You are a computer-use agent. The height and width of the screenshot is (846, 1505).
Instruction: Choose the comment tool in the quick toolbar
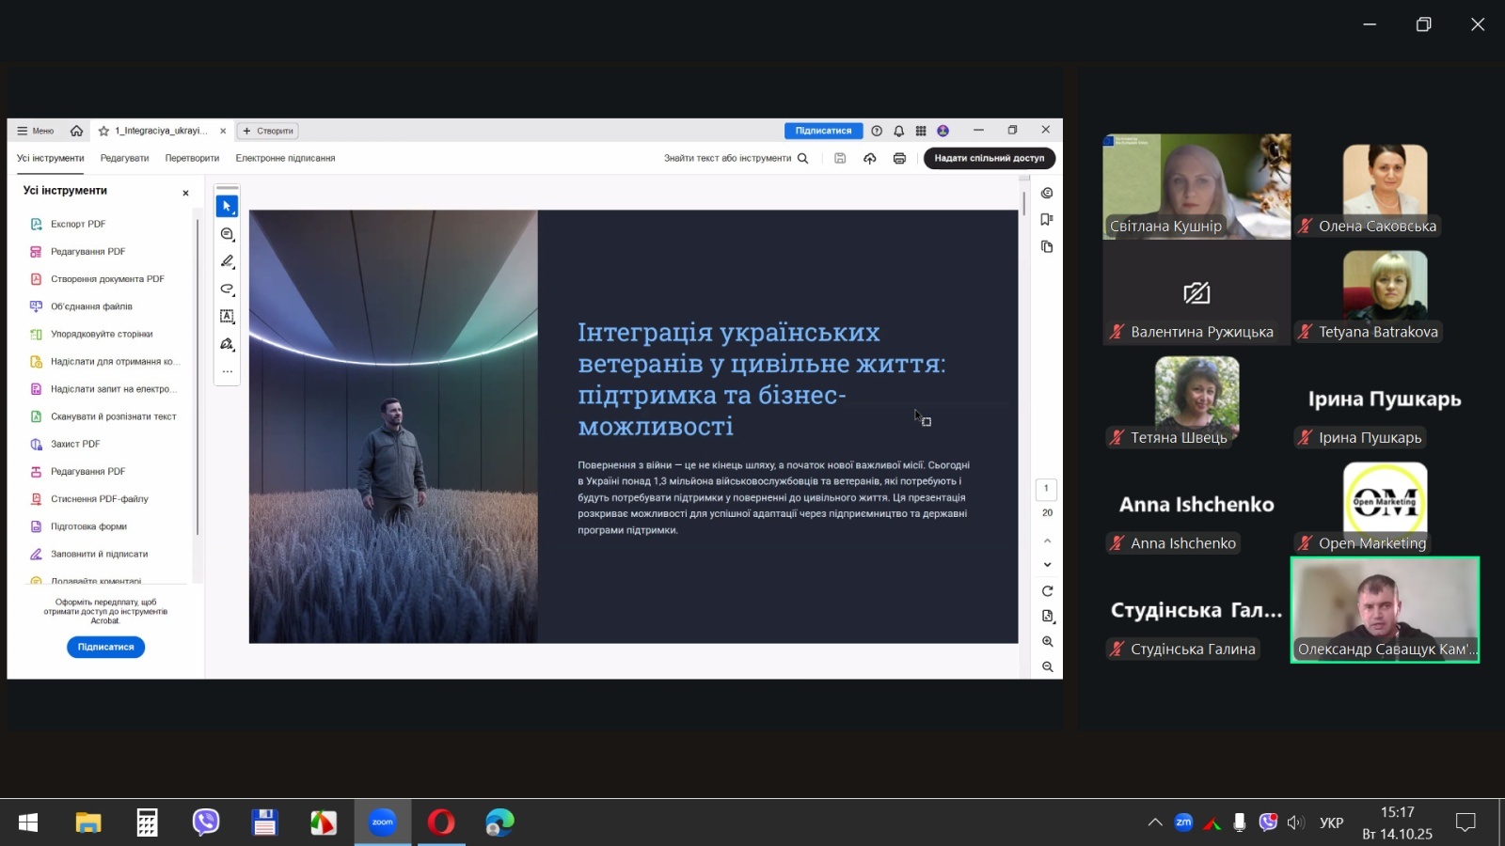(x=227, y=234)
